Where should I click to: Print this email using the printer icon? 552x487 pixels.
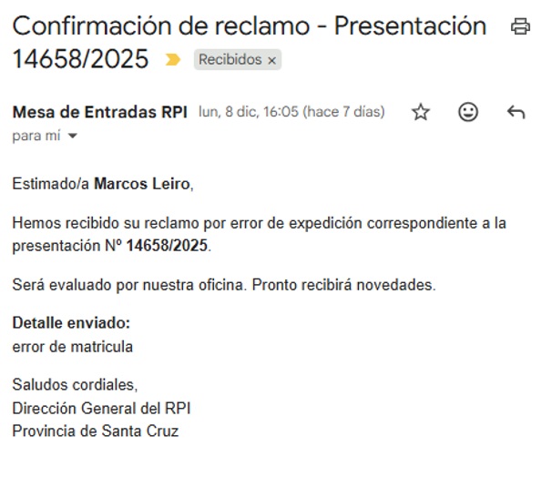(520, 26)
